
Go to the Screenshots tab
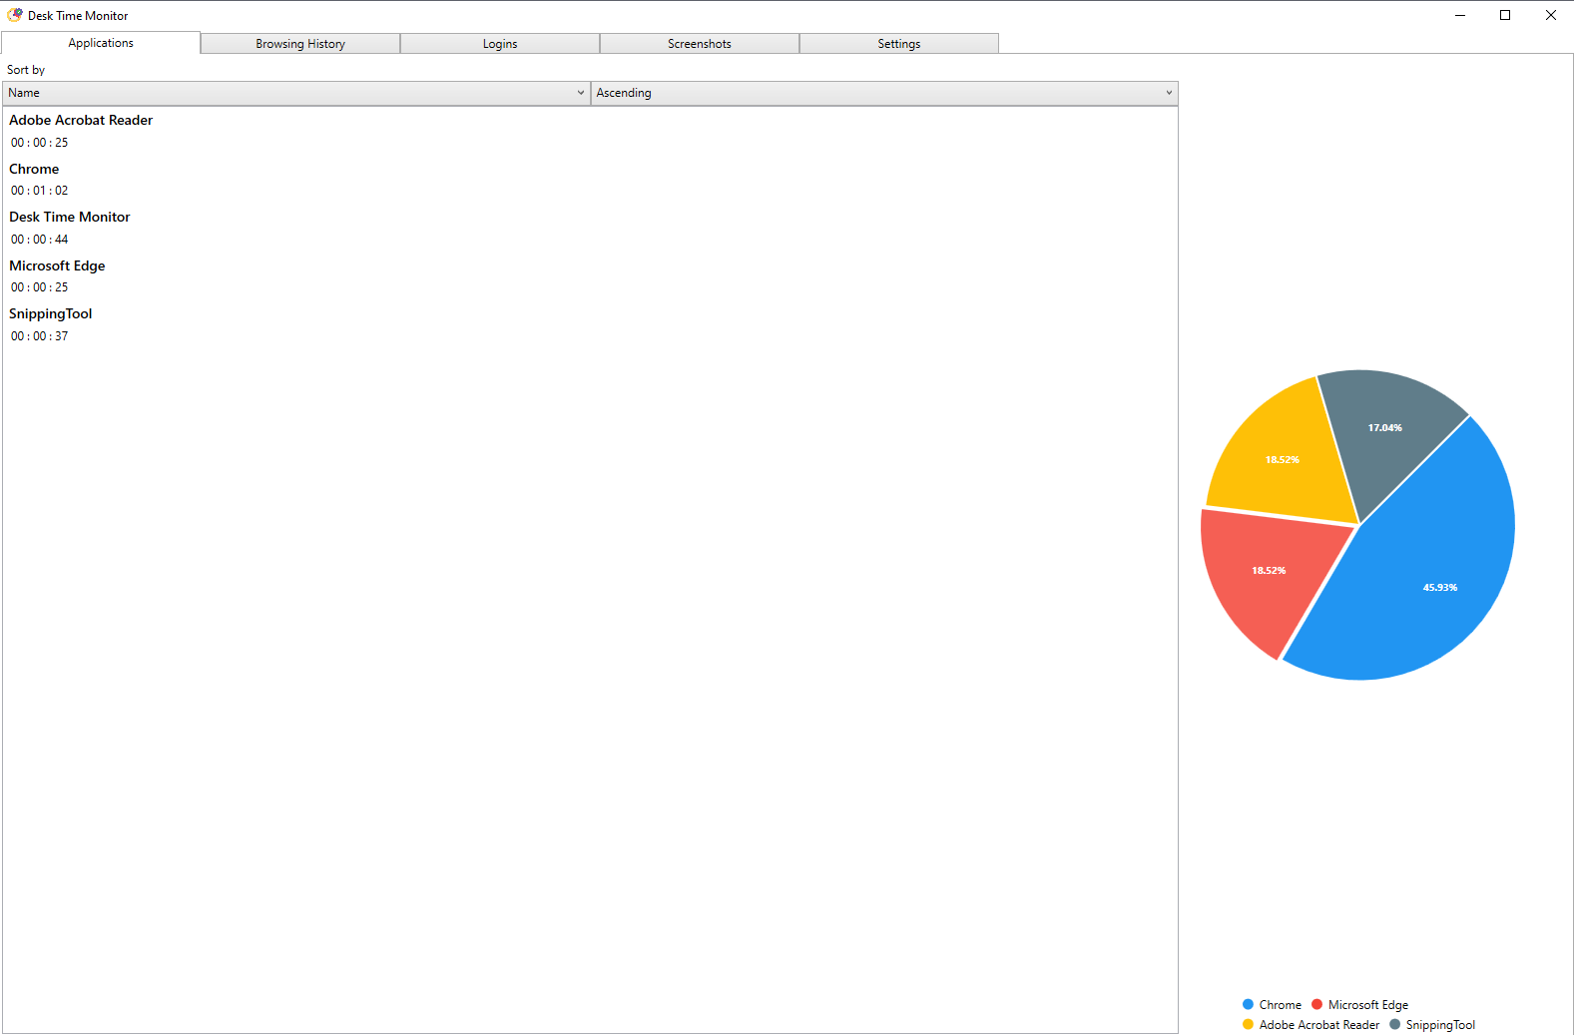(700, 44)
